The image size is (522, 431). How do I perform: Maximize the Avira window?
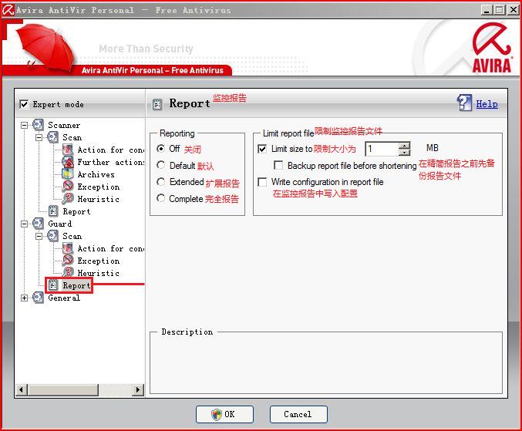pos(499,10)
